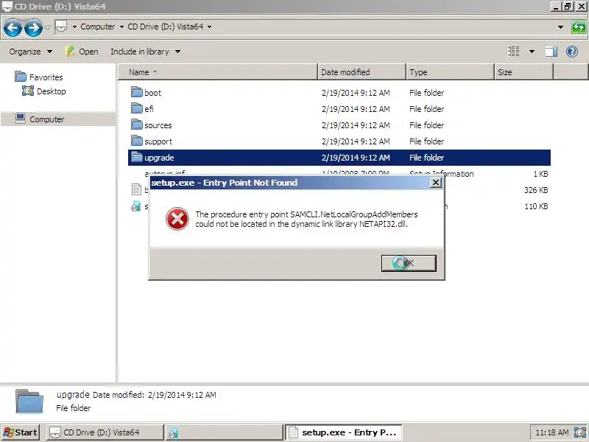Click the large upgrade folder icon in details pane
This screenshot has height=442, width=589.
click(x=29, y=401)
